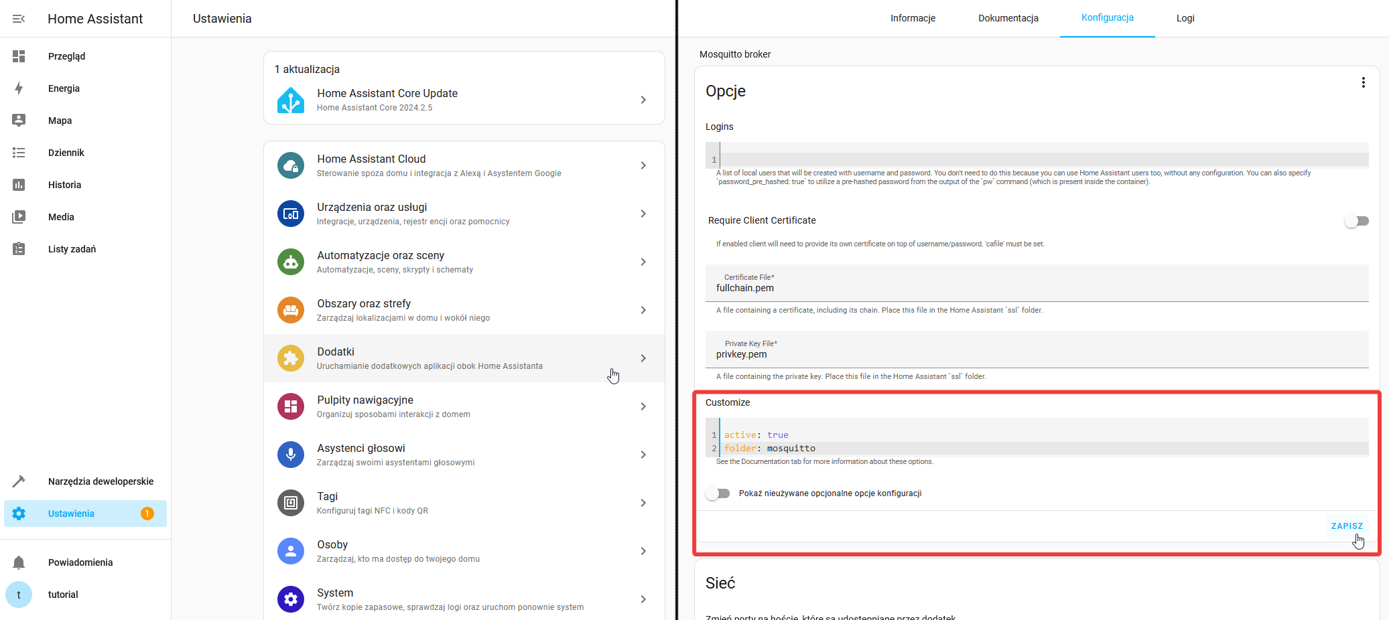
Task: Edit the Certificate File field
Action: pos(1037,283)
